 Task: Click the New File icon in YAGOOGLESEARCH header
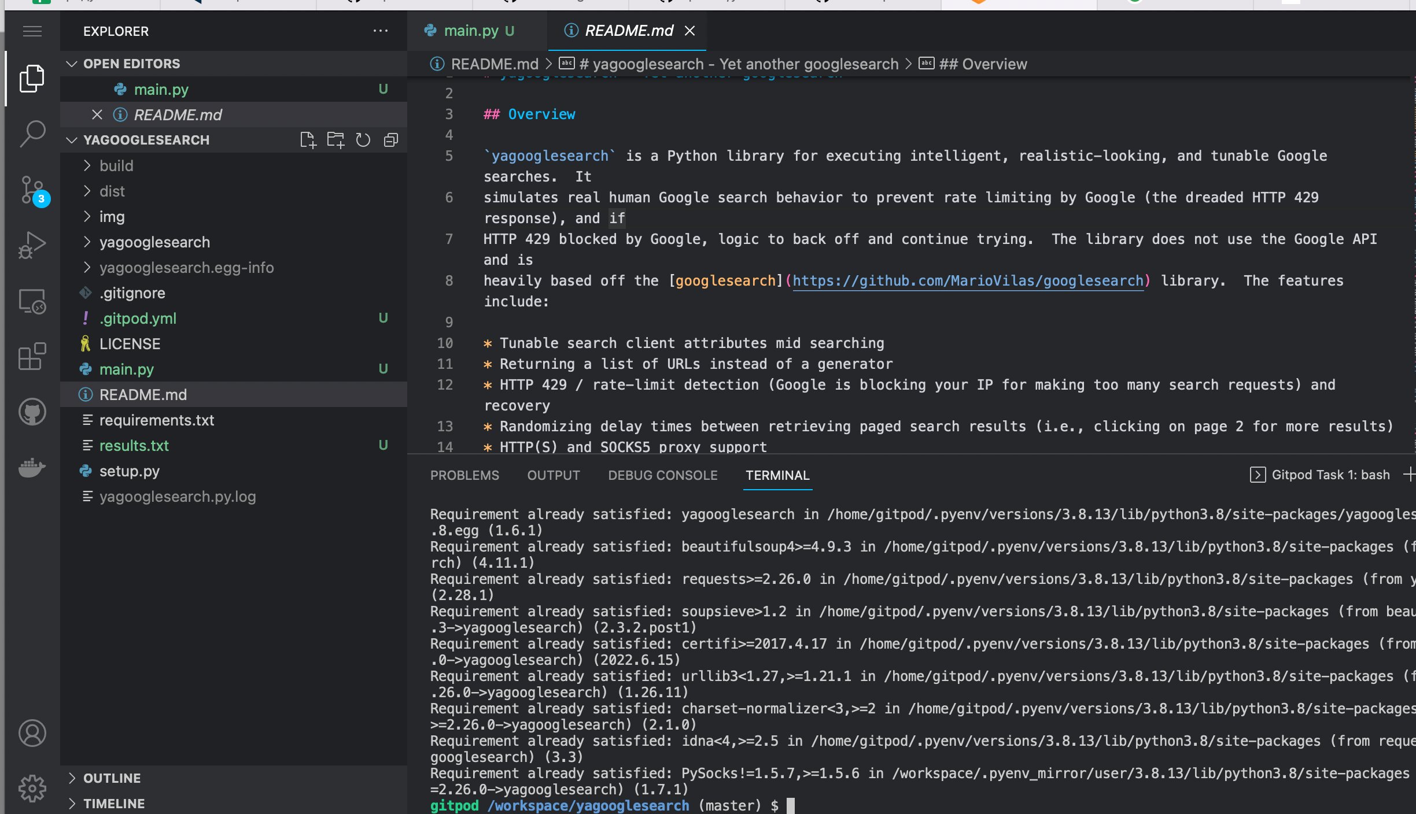pos(308,140)
